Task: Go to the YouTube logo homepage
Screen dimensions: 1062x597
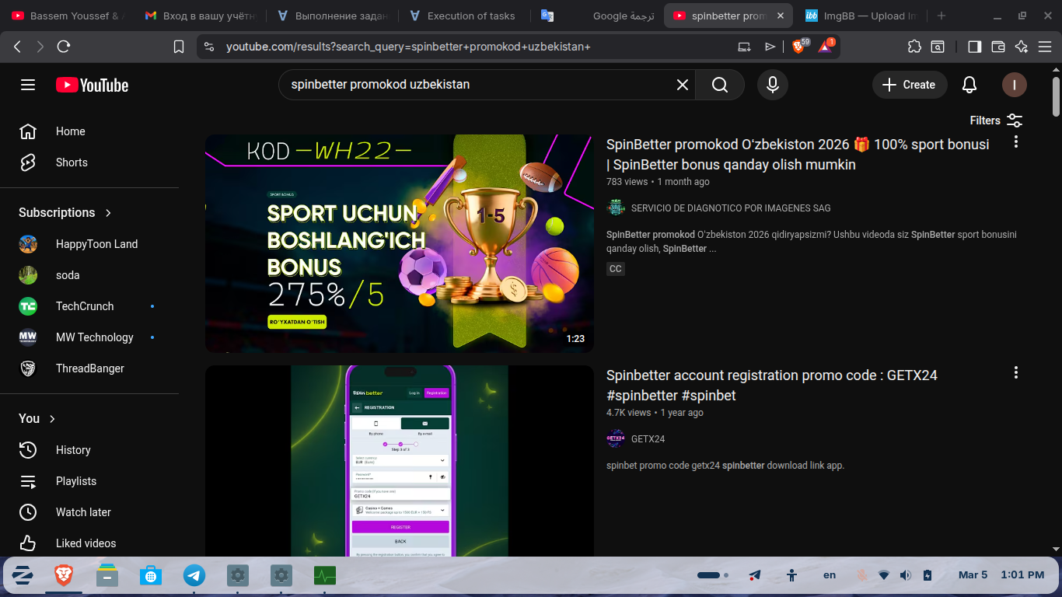Action: tap(92, 85)
